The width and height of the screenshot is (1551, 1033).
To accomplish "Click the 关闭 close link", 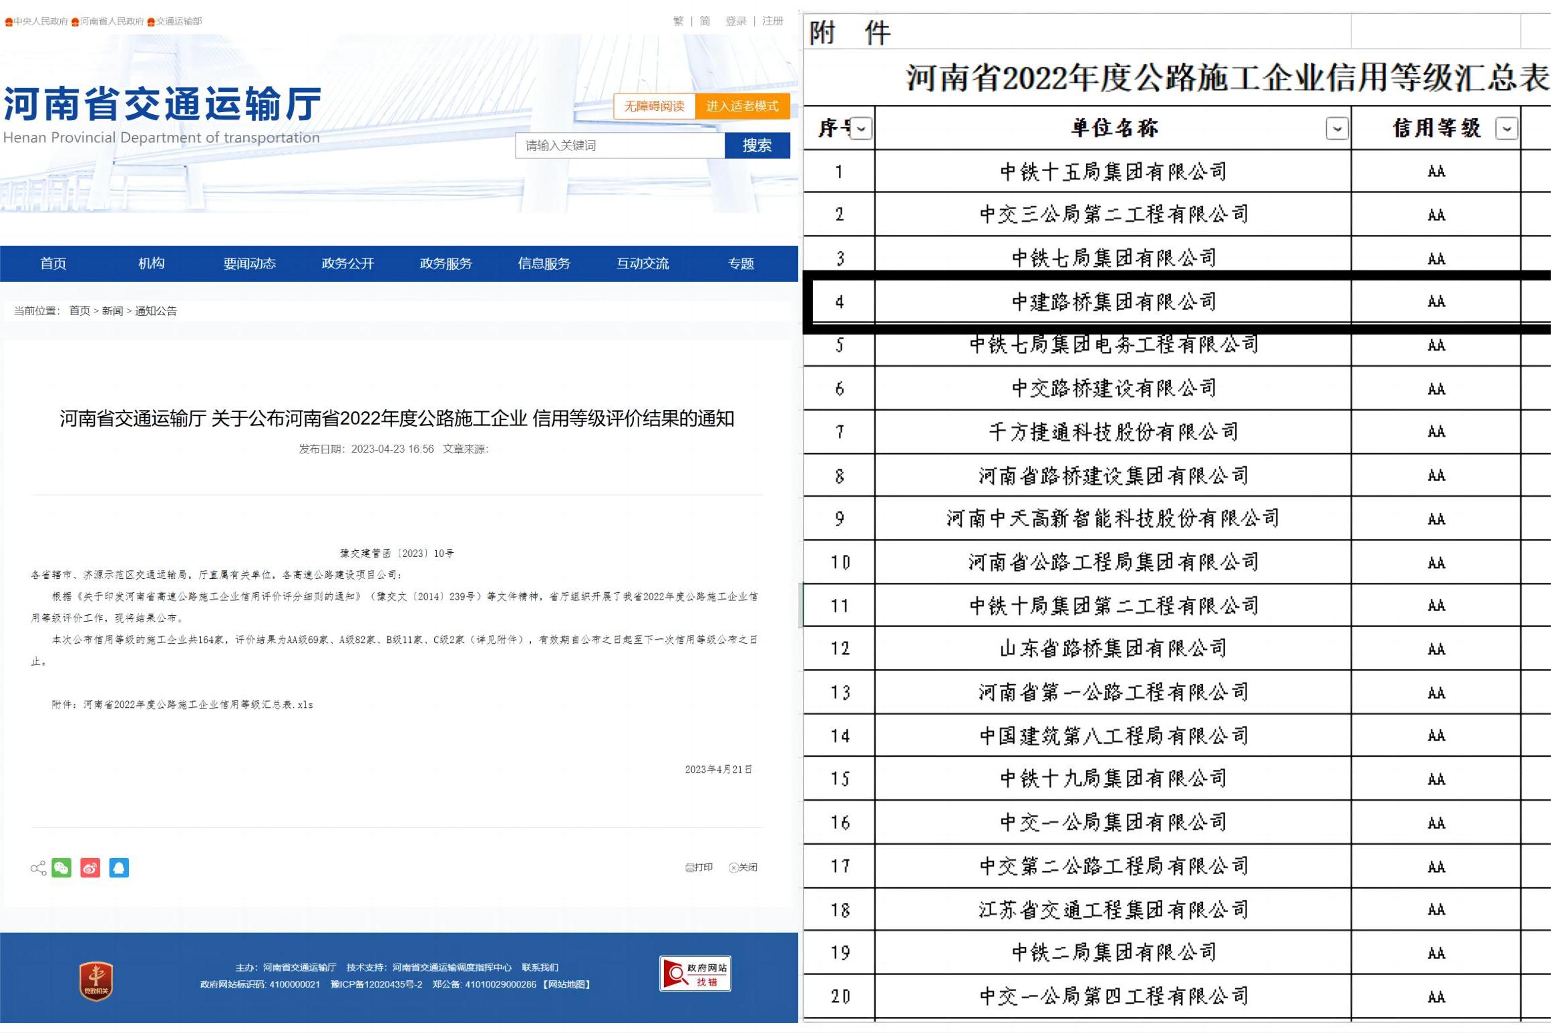I will (x=743, y=867).
